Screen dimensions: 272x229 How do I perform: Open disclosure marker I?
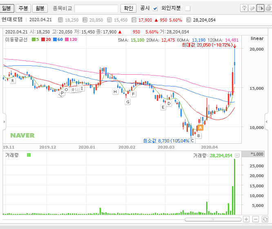pyautogui.click(x=82, y=89)
